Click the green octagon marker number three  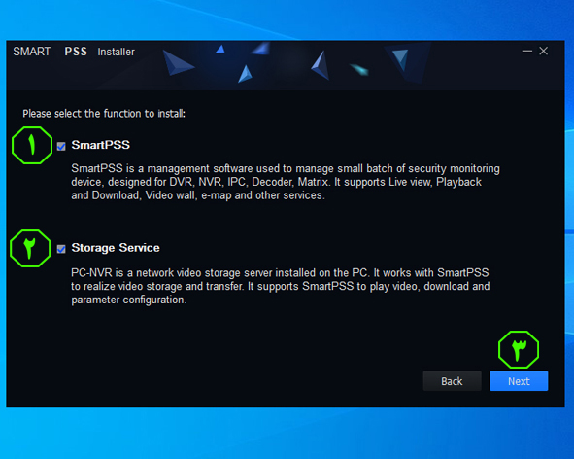(519, 349)
